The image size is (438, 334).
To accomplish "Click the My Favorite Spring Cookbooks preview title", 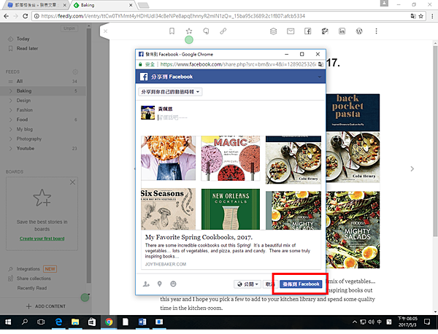I will click(x=199, y=237).
